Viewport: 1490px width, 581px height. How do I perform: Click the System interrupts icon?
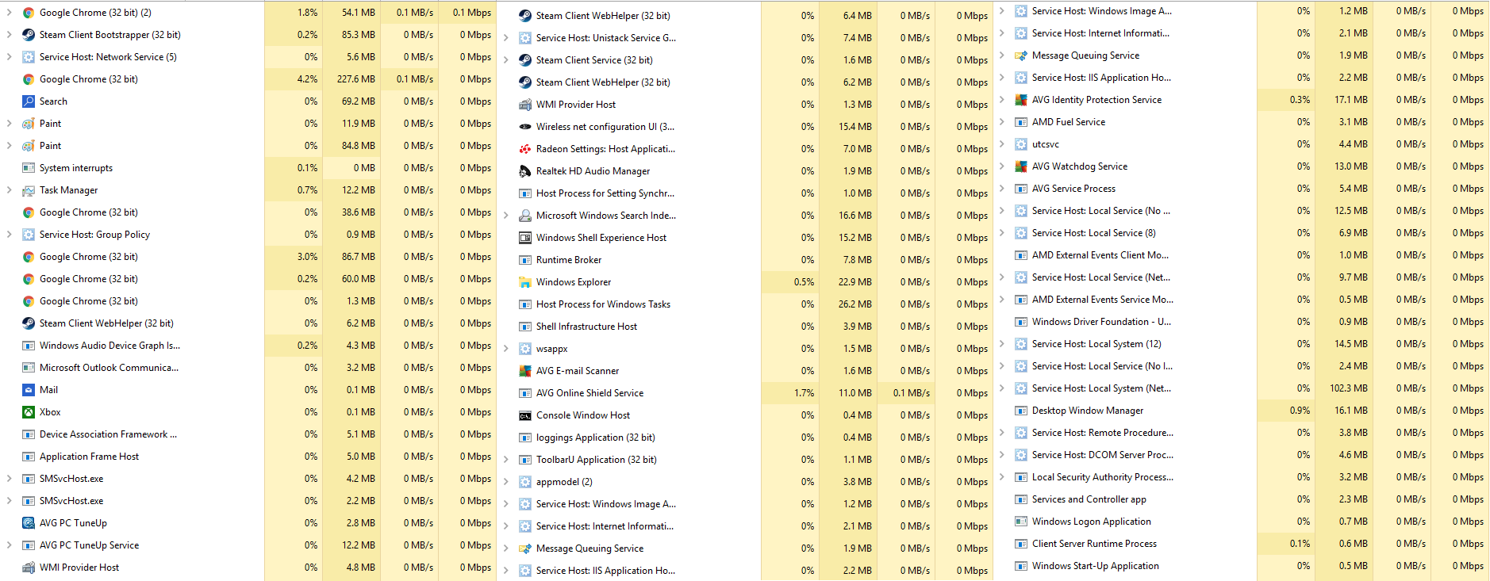tap(29, 168)
